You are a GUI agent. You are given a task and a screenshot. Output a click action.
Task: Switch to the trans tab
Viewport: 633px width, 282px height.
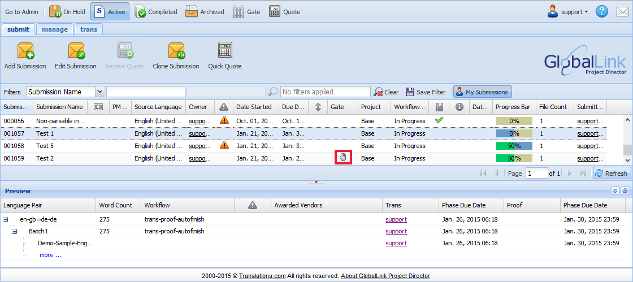point(88,29)
